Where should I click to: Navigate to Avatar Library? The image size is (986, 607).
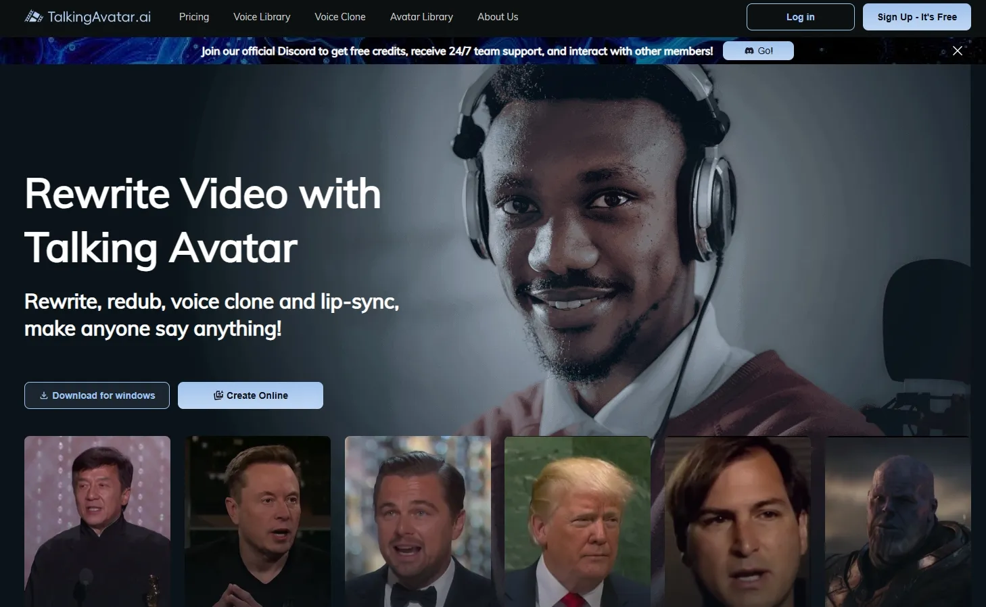click(x=421, y=17)
